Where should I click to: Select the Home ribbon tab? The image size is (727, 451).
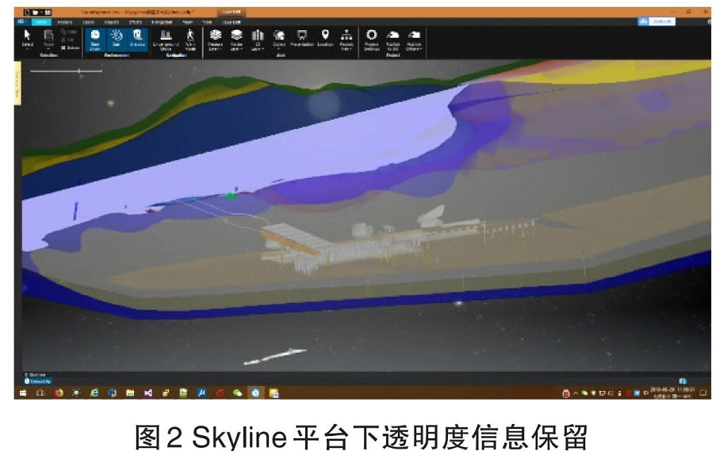tap(41, 21)
